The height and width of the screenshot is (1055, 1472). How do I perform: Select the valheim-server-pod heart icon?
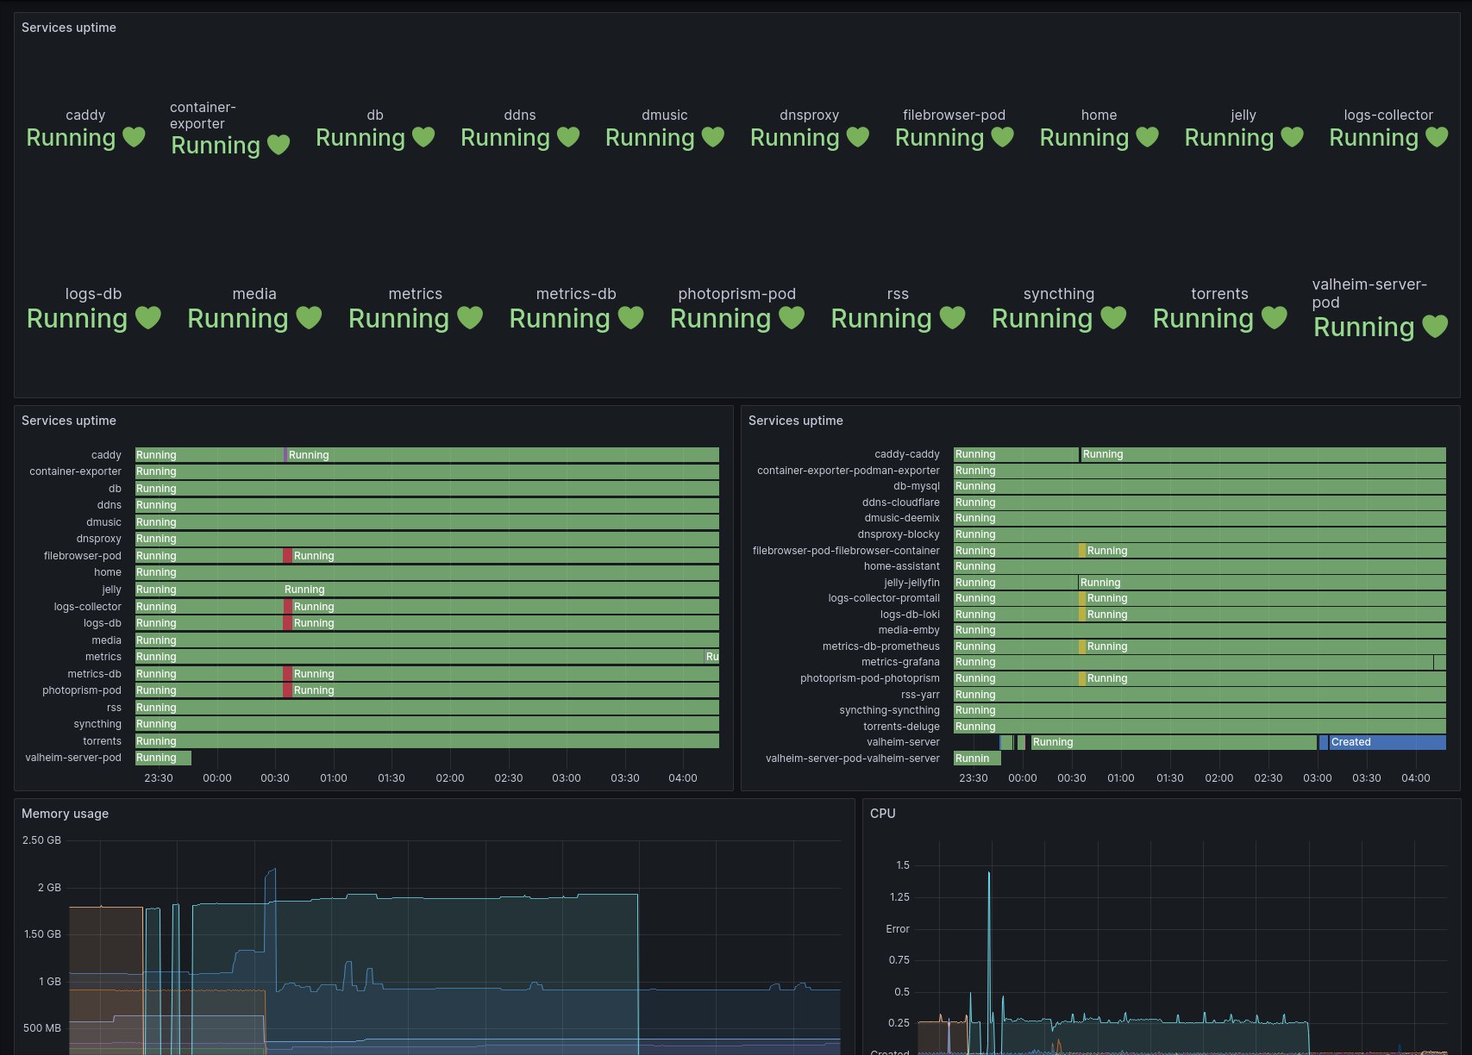(1435, 327)
